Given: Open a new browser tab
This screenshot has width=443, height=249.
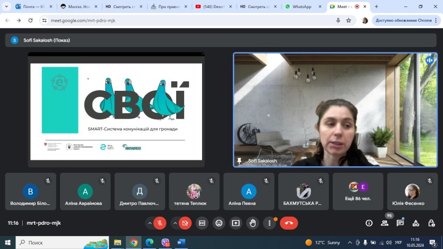Looking at the screenshot, I should click(x=377, y=6).
